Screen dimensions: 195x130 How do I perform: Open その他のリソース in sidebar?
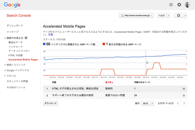coord(16,87)
